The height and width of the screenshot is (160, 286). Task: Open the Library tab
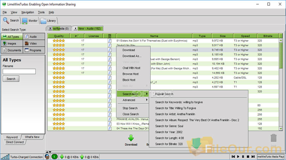point(48,21)
